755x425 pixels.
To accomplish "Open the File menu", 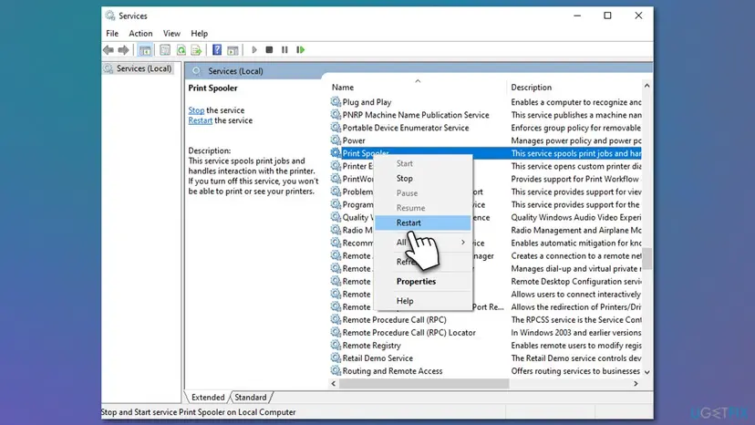I will tap(112, 33).
